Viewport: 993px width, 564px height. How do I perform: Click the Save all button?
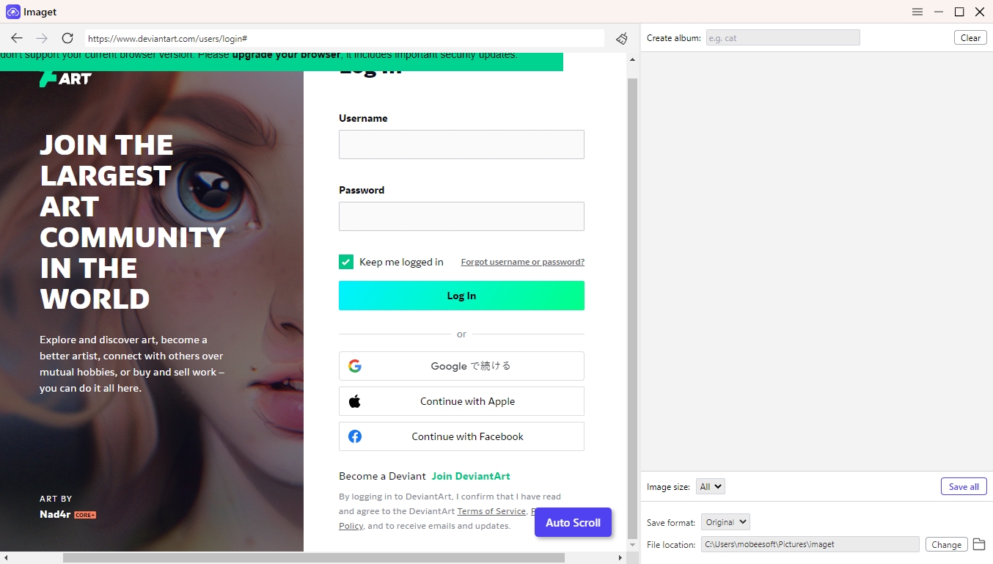click(x=964, y=486)
